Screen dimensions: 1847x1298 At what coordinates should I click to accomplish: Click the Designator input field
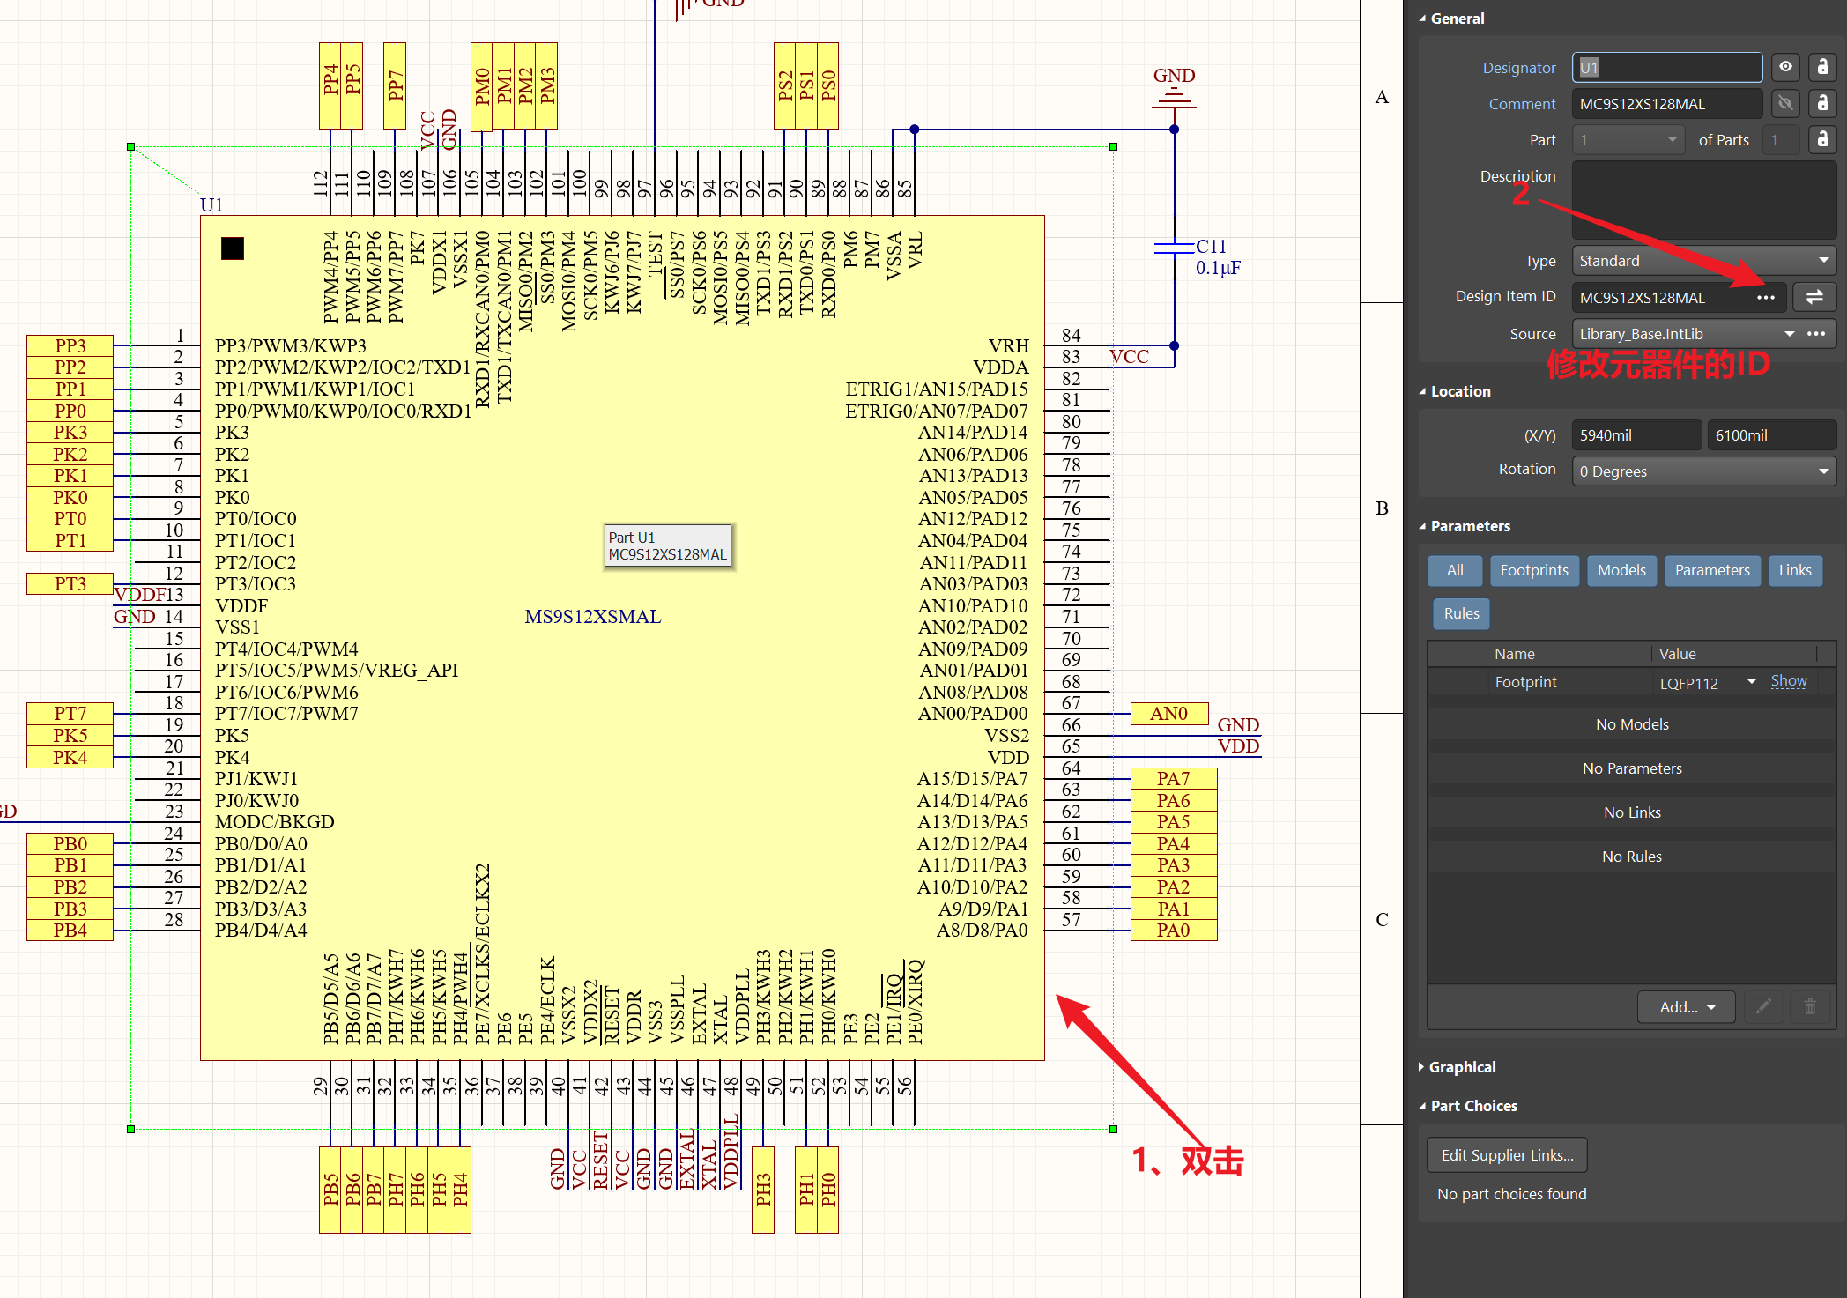pyautogui.click(x=1666, y=67)
